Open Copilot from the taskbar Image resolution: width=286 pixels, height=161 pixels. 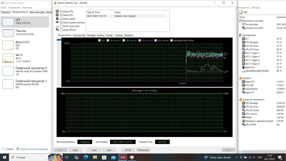pyautogui.click(x=76, y=157)
